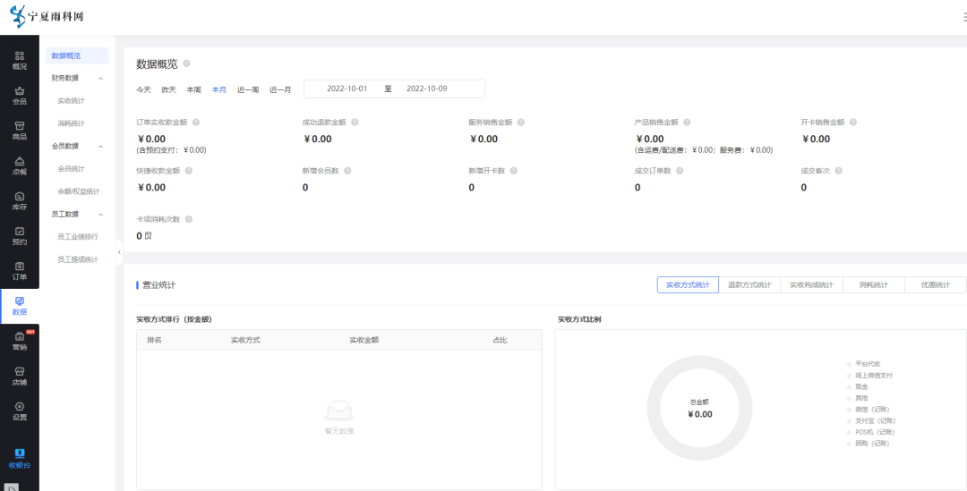Viewport: 967px width, 491px height.
Task: Click detail icon next to 卡项消耗次数 value 0
Action: tap(148, 235)
